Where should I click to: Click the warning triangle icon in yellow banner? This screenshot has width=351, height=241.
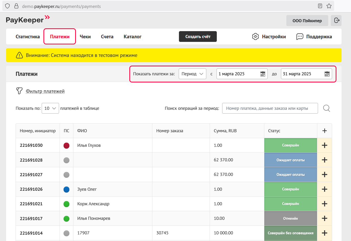click(19, 55)
